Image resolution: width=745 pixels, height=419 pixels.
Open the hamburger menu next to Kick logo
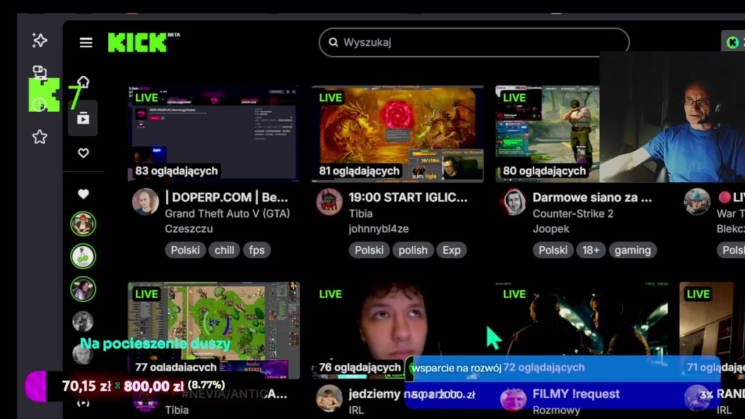point(86,42)
